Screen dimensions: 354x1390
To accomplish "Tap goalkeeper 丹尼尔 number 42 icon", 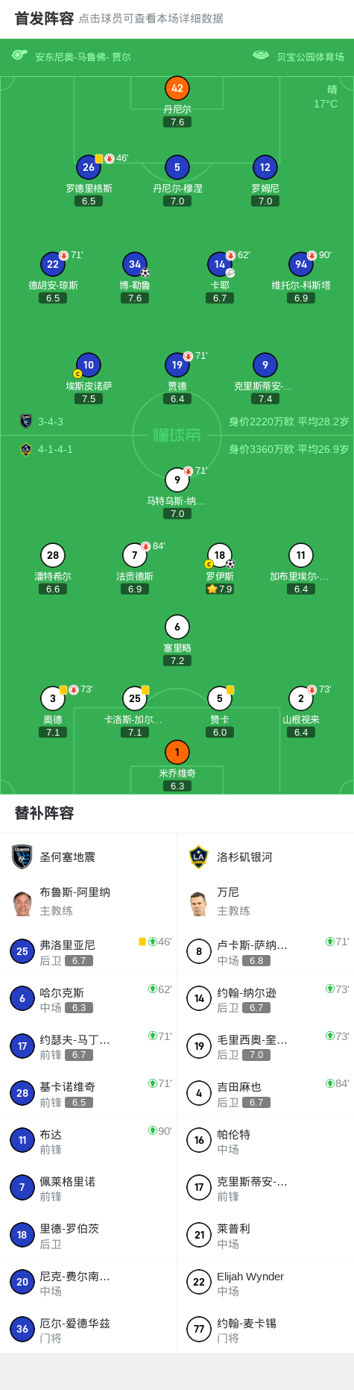I will pos(177,88).
